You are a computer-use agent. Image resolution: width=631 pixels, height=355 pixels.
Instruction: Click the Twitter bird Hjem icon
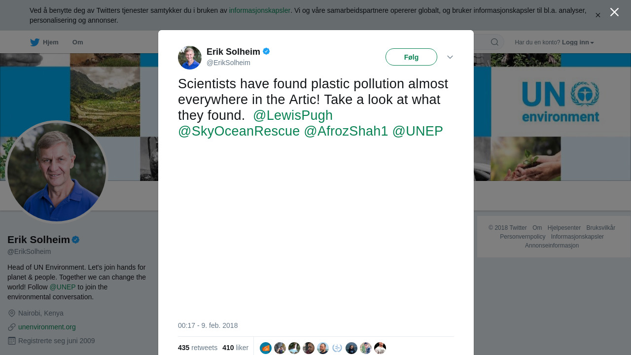[x=35, y=42]
